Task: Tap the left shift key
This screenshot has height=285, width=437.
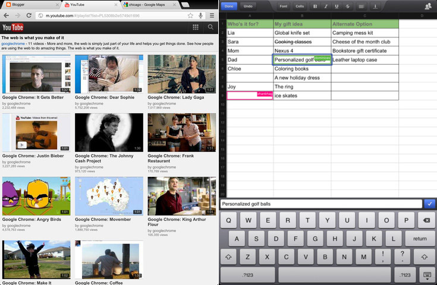Action: [228, 257]
